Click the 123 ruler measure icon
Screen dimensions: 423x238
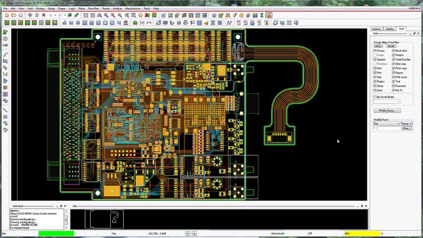(x=228, y=15)
